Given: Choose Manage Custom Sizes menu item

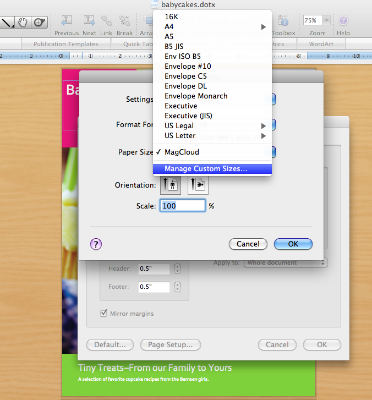Looking at the screenshot, I should pyautogui.click(x=212, y=169).
